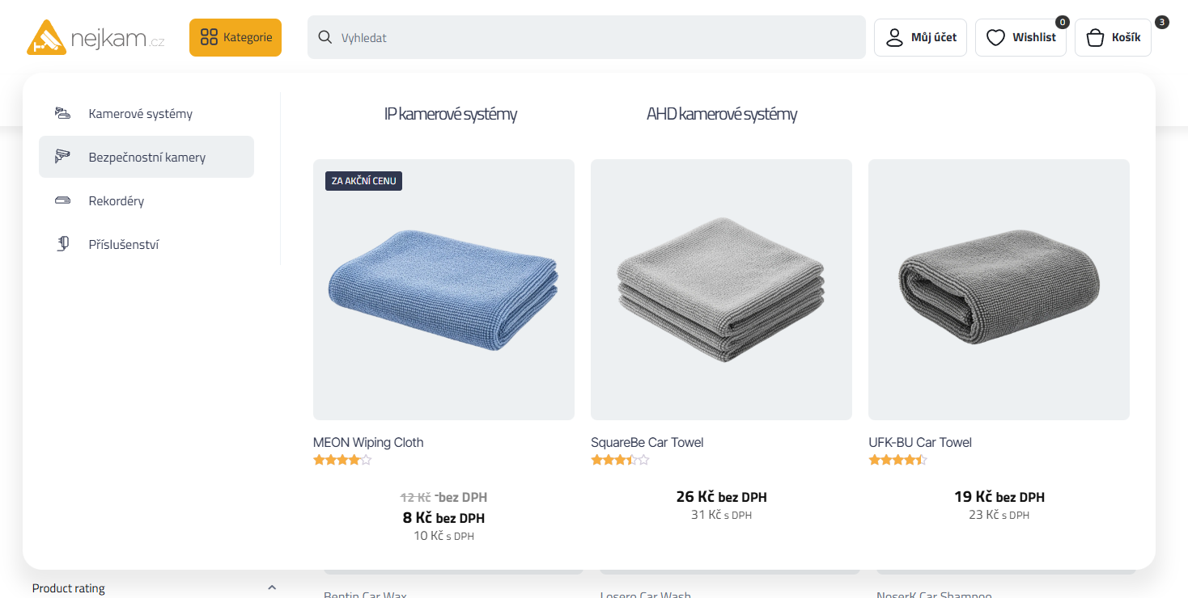
Task: Click the Příslušenství accessories icon
Action: [62, 244]
